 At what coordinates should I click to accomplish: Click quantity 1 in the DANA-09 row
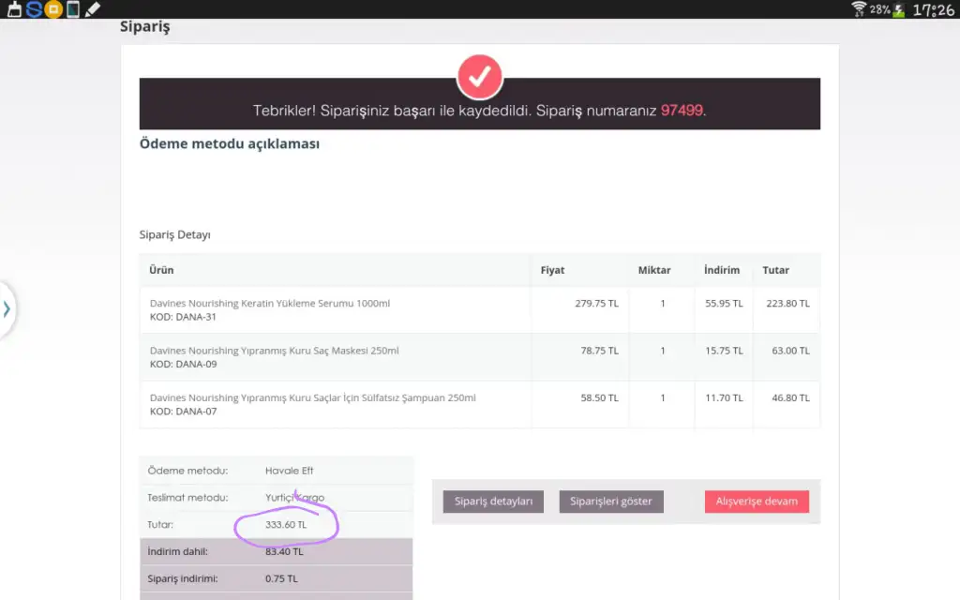point(663,351)
